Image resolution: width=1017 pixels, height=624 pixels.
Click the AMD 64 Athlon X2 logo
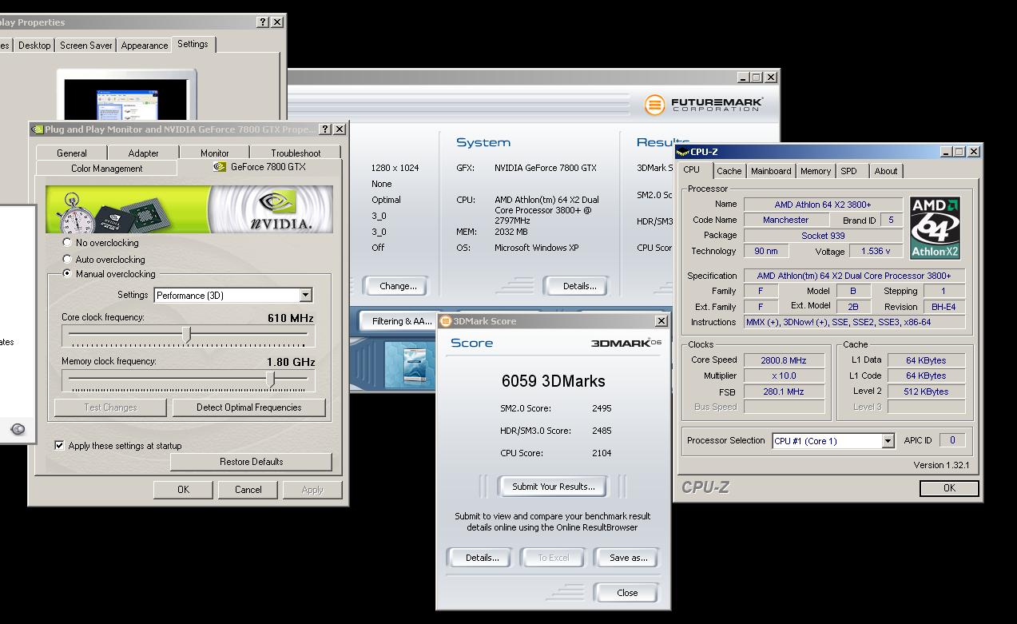tap(935, 229)
